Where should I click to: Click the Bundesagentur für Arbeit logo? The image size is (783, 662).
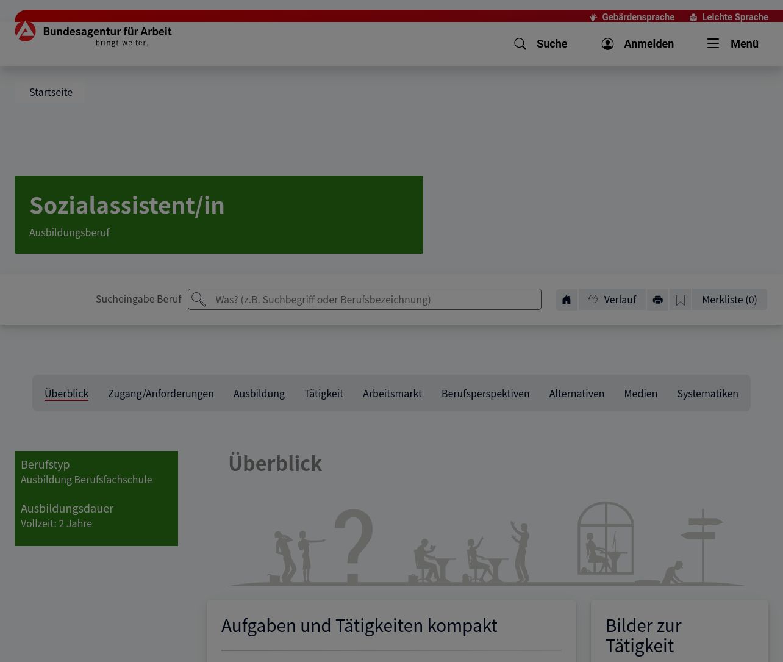pyautogui.click(x=93, y=34)
